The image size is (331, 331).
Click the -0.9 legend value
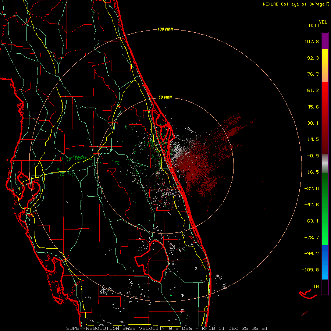tap(313, 156)
